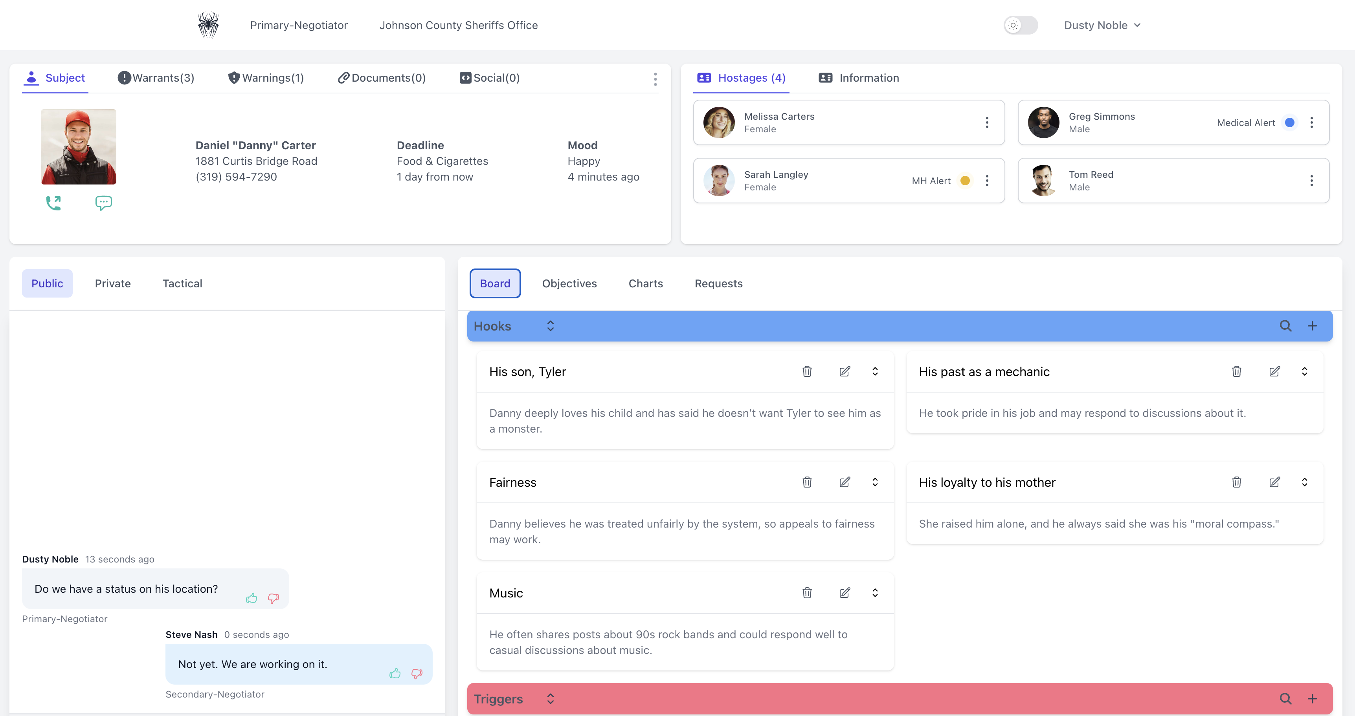Open the Documents(0) tab
The width and height of the screenshot is (1355, 716).
pyautogui.click(x=381, y=78)
